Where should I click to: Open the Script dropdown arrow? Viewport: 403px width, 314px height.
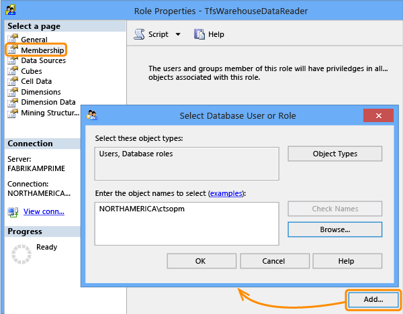pos(178,34)
